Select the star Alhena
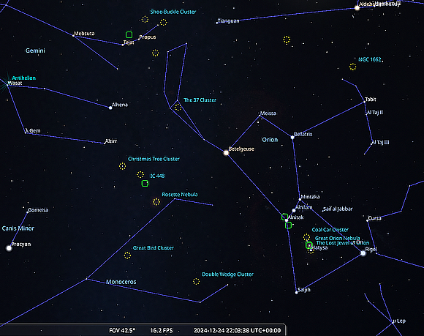The image size is (424, 336). [110, 108]
